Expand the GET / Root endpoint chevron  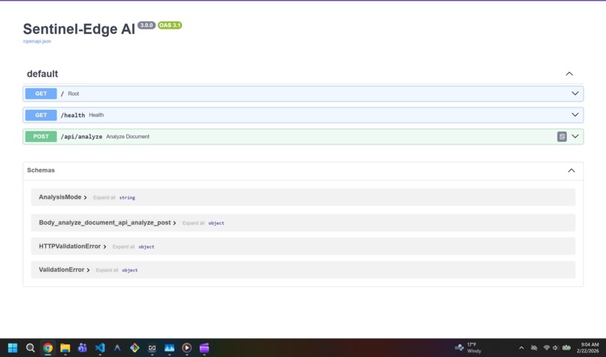pyautogui.click(x=575, y=93)
